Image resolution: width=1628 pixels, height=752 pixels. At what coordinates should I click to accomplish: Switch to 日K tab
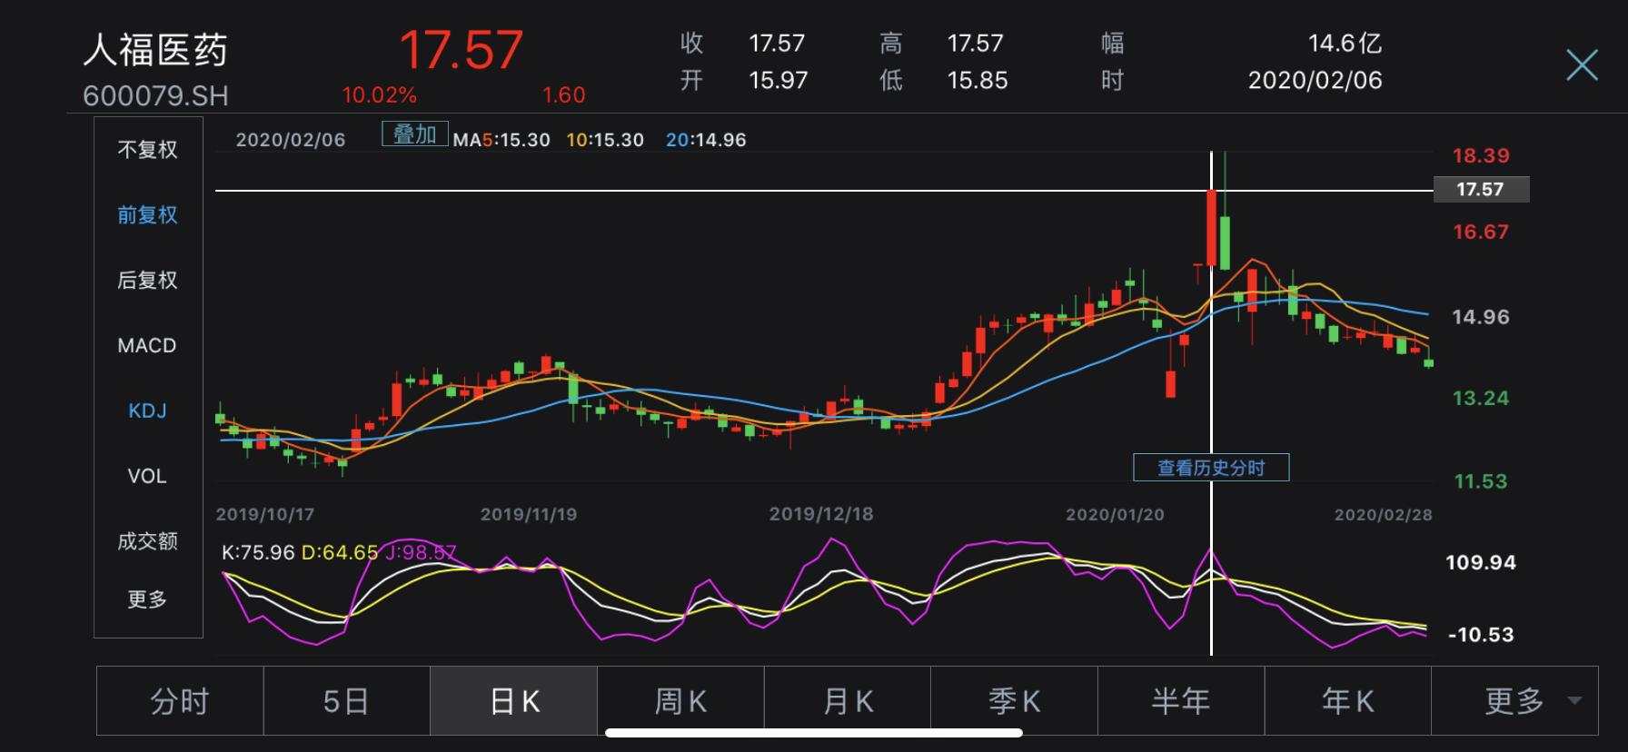point(513,700)
